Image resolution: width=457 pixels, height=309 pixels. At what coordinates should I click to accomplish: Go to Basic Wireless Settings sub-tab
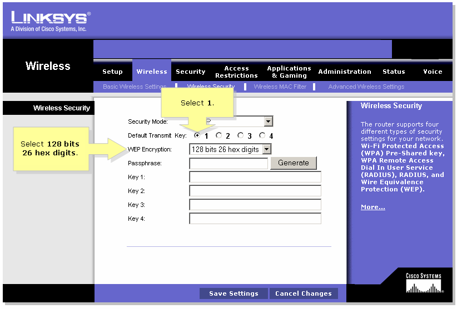pyautogui.click(x=135, y=87)
